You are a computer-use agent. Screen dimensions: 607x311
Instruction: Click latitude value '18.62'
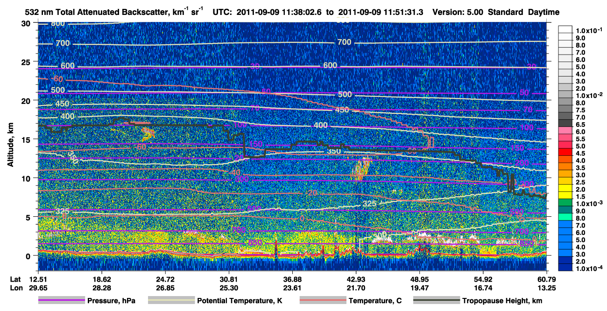(x=102, y=279)
